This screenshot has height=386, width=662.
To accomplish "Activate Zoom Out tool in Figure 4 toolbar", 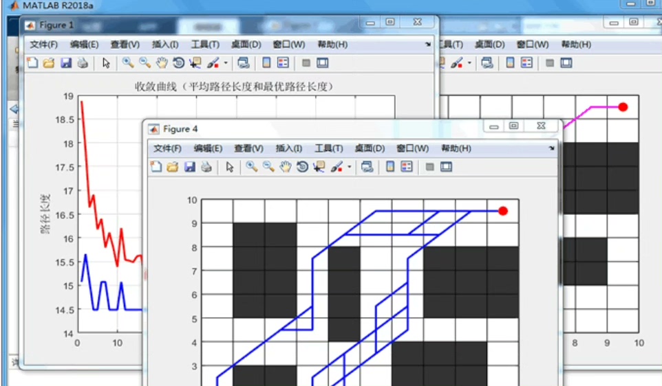I will point(268,166).
